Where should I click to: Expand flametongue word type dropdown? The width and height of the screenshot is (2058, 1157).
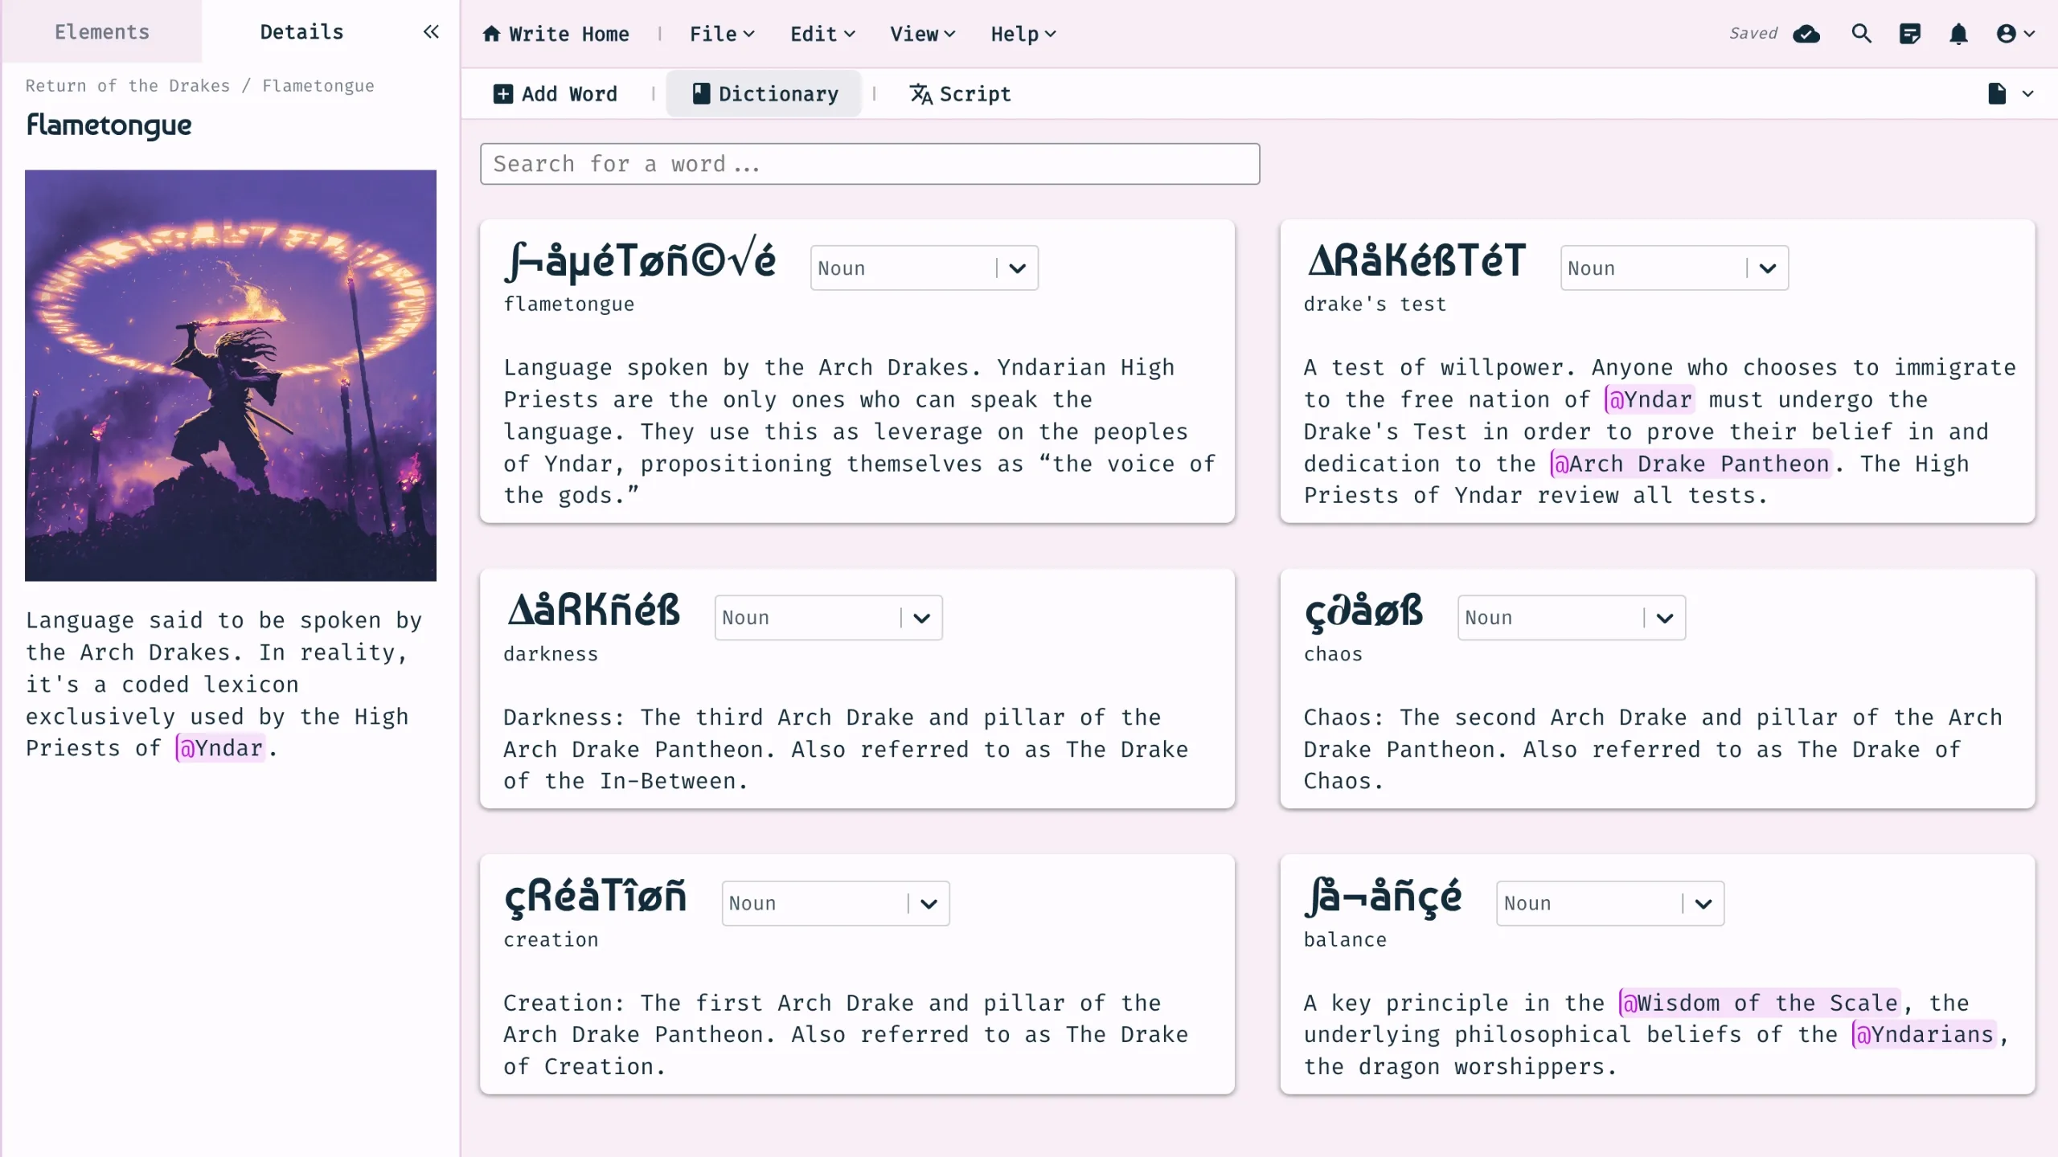coord(1017,268)
